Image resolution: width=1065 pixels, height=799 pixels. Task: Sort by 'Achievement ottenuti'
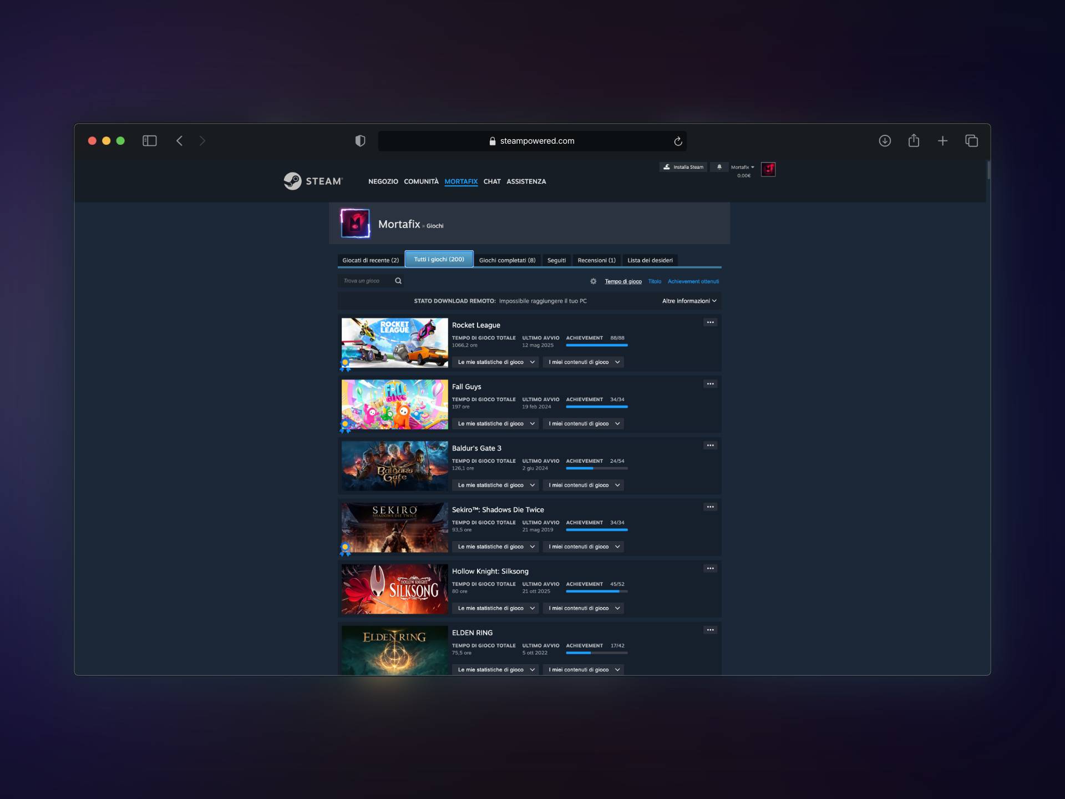click(x=693, y=281)
